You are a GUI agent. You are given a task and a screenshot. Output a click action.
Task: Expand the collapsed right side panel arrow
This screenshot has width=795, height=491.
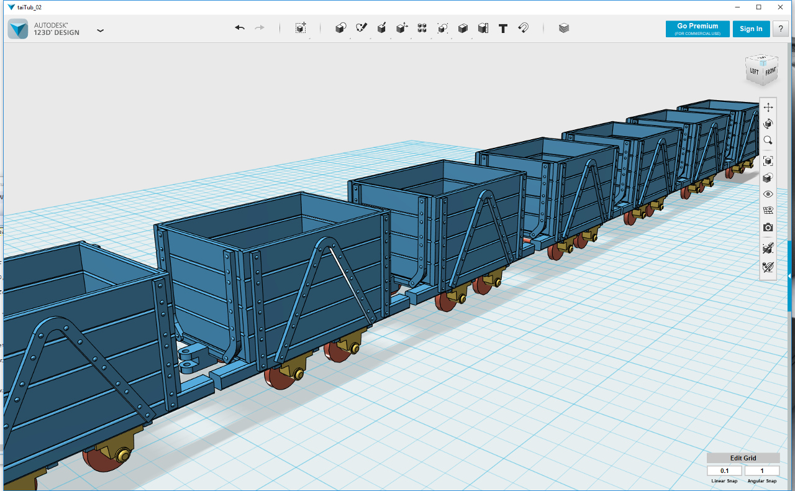point(790,275)
